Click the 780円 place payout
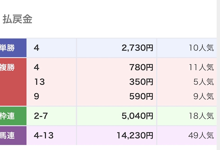Image resolution: width=220 pixels, height=150 pixels. (141, 67)
